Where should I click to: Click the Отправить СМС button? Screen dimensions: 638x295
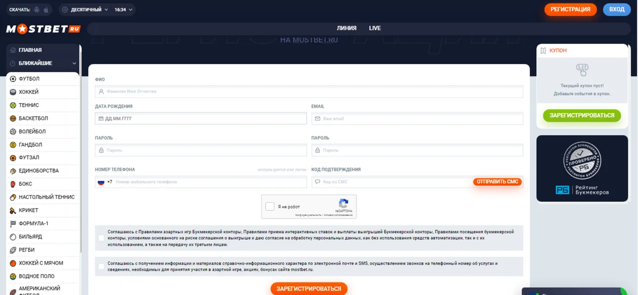(x=497, y=182)
